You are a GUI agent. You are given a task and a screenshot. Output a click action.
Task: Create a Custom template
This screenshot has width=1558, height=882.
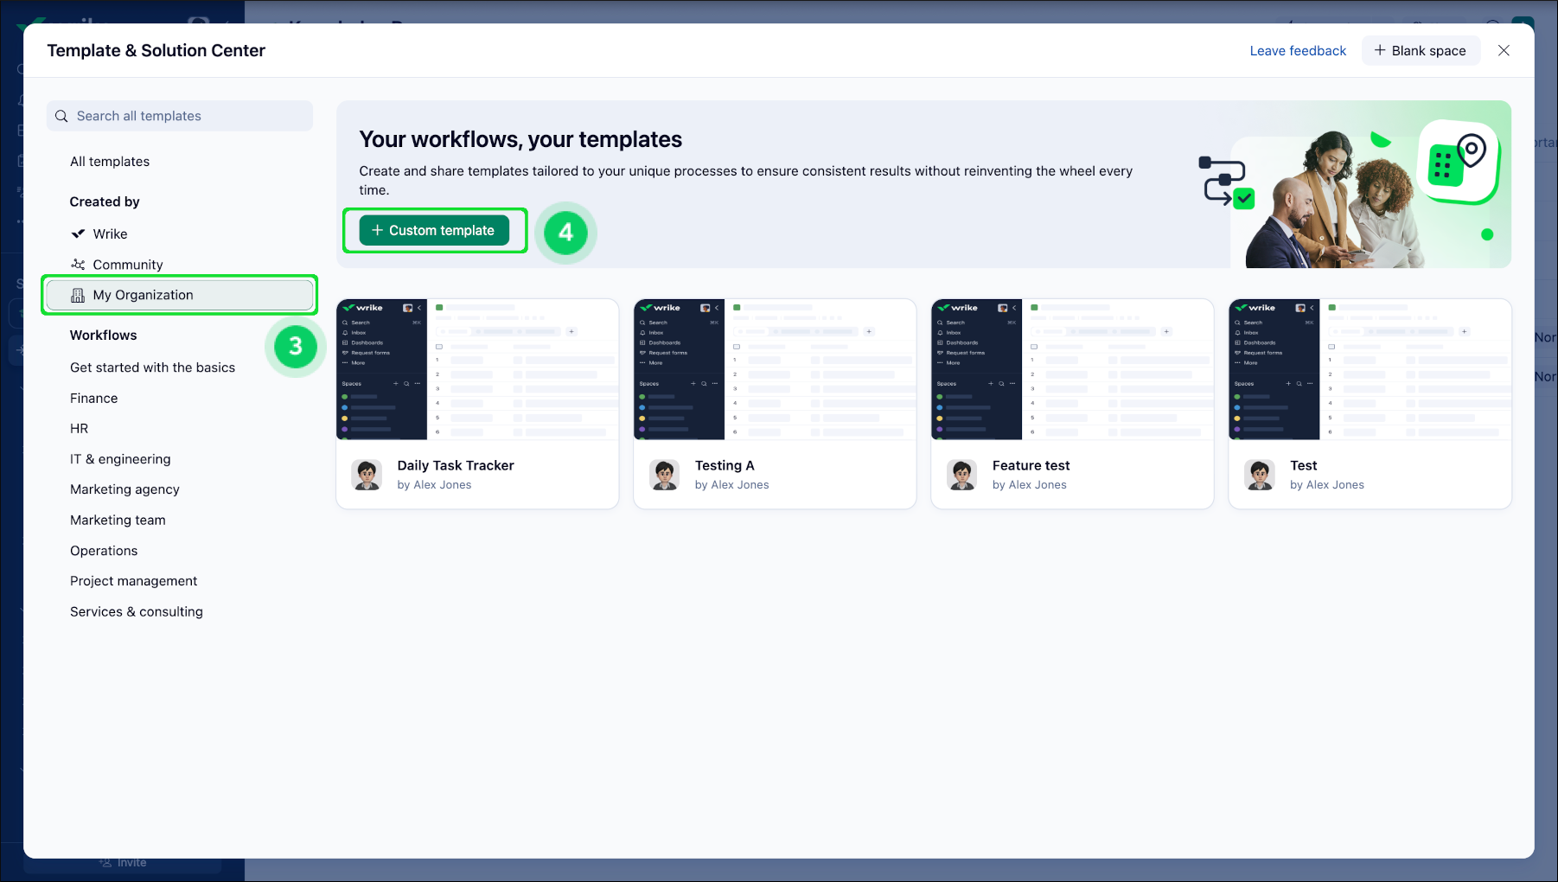tap(434, 230)
